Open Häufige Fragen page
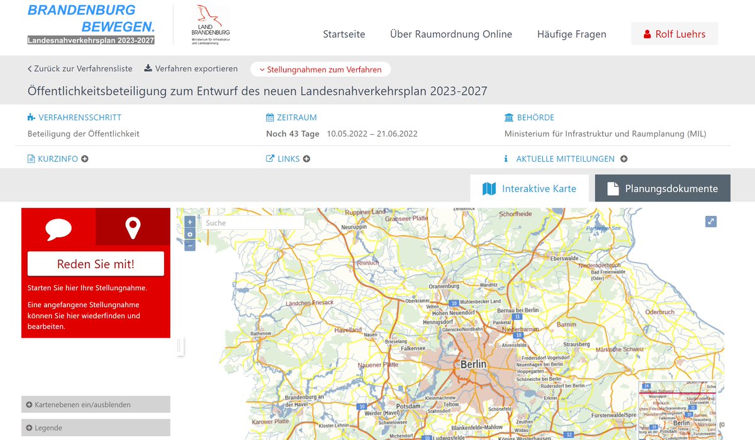 572,34
